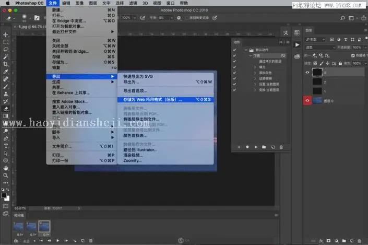Add layer style fx icon at bottom
The image size is (368, 245).
321,241
